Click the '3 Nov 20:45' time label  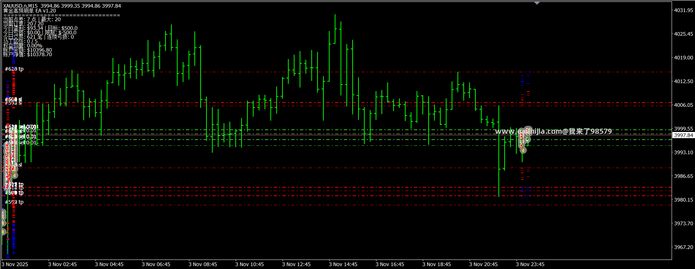pos(483,264)
